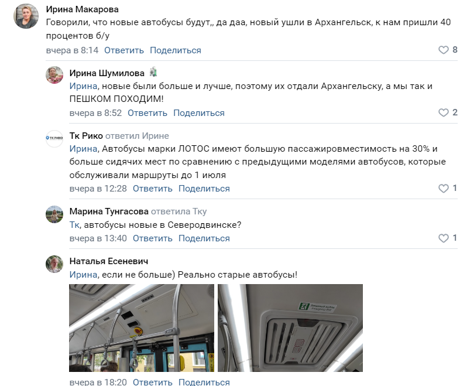Share Ирина Шумилова's comment via Поделиться
This screenshot has width=470, height=386.
tap(199, 113)
